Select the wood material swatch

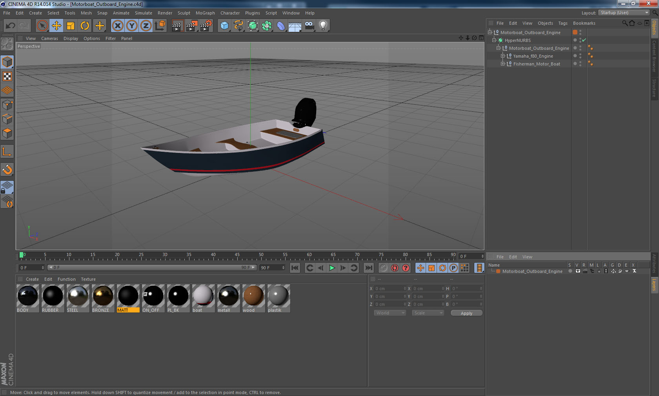click(x=254, y=298)
